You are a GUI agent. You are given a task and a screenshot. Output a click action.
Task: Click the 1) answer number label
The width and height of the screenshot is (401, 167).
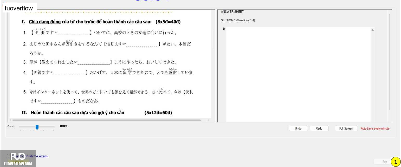click(224, 29)
